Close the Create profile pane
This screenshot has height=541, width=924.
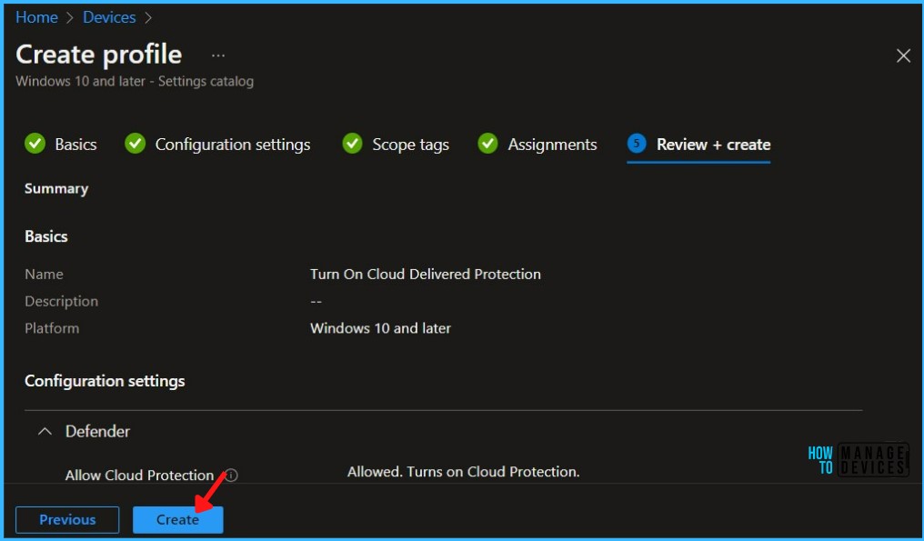coord(903,56)
